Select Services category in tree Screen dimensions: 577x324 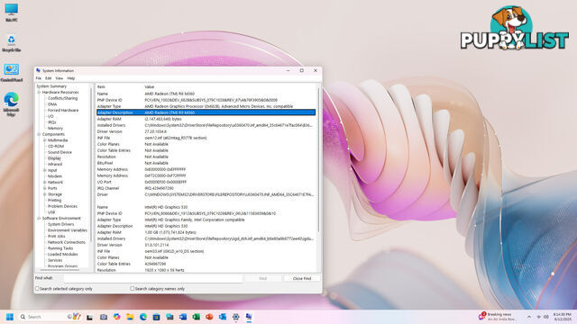(55, 260)
